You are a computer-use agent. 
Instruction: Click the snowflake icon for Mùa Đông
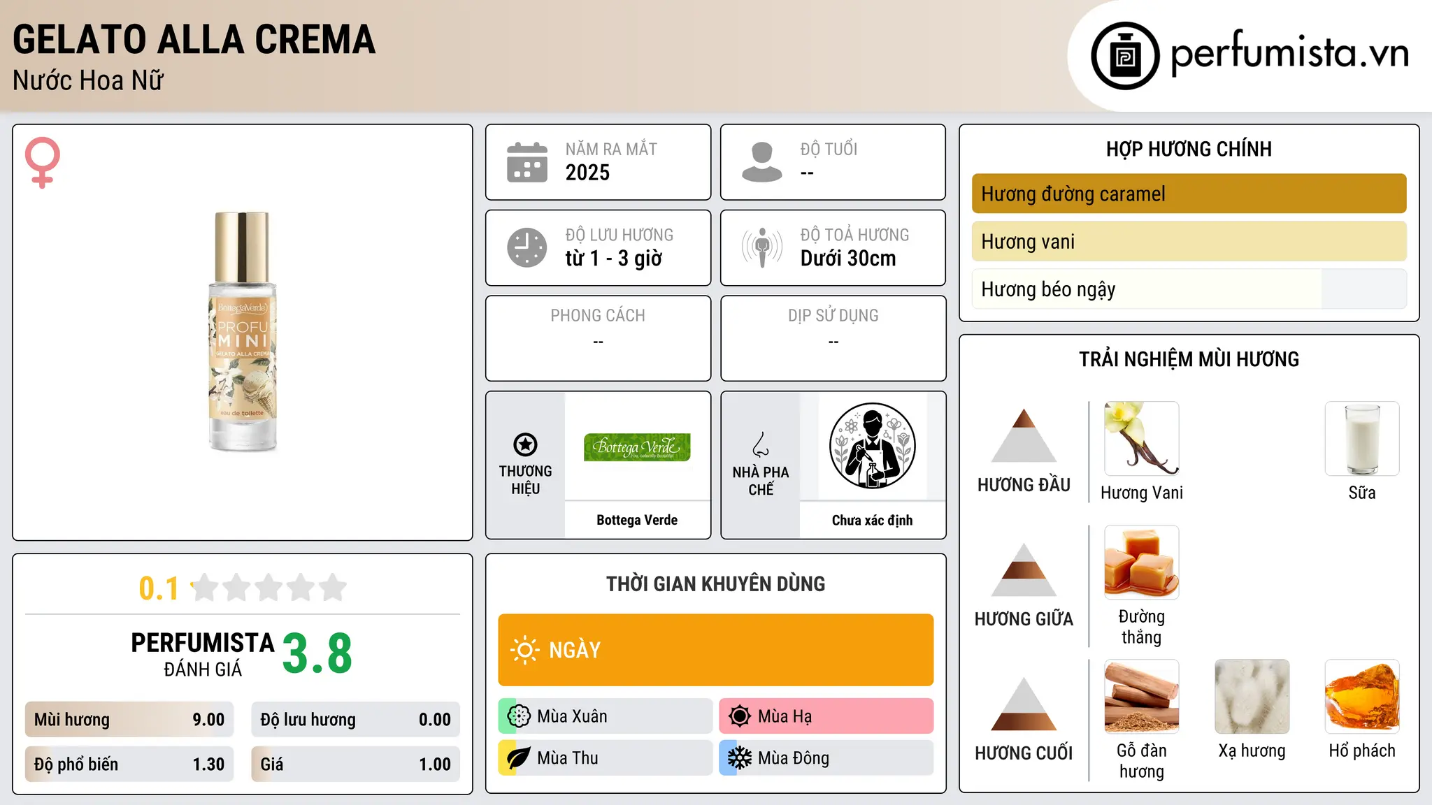(x=739, y=758)
